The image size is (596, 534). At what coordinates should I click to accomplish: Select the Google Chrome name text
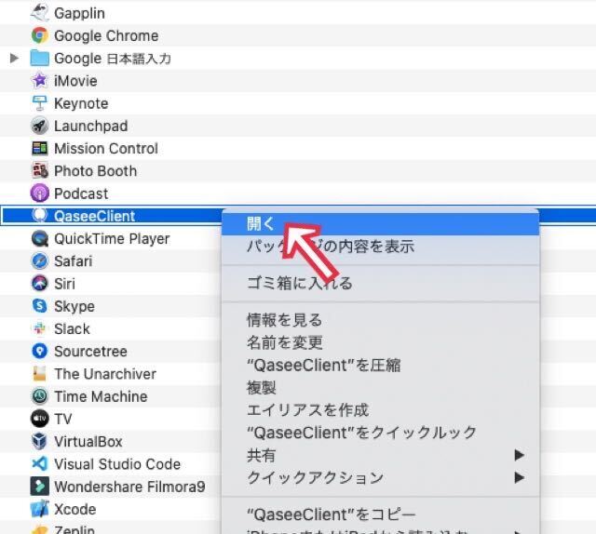click(106, 35)
